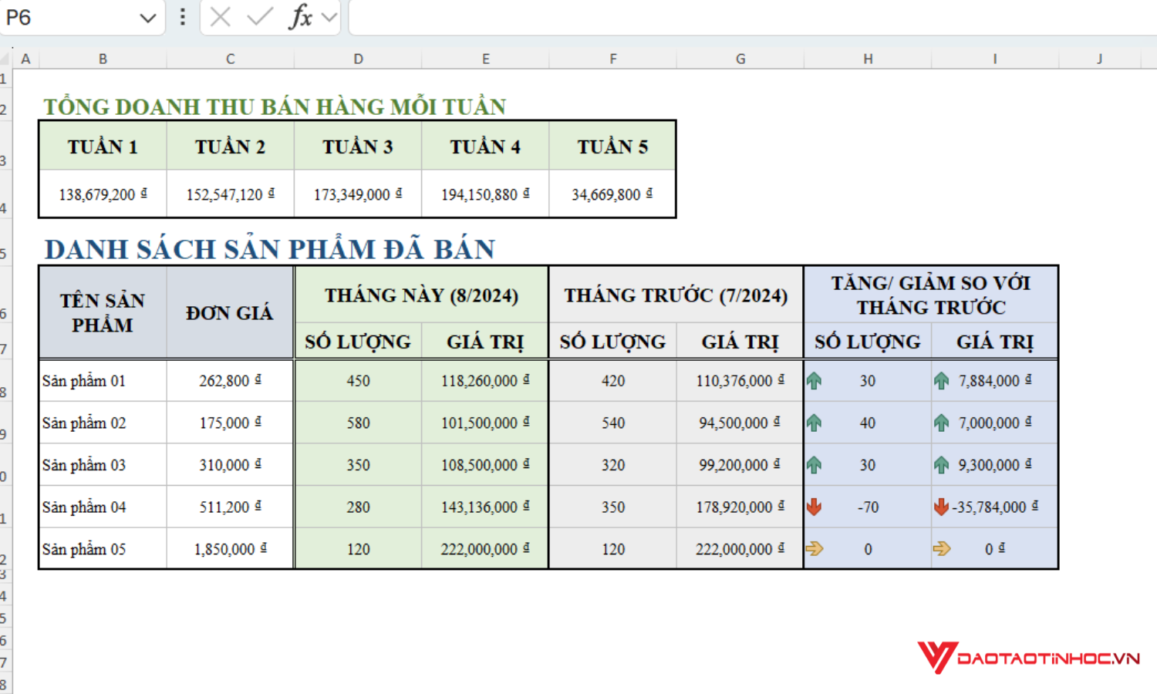The height and width of the screenshot is (694, 1157).
Task: Click the up arrow in Sản phẩm 03's quantity change
Action: (x=814, y=465)
